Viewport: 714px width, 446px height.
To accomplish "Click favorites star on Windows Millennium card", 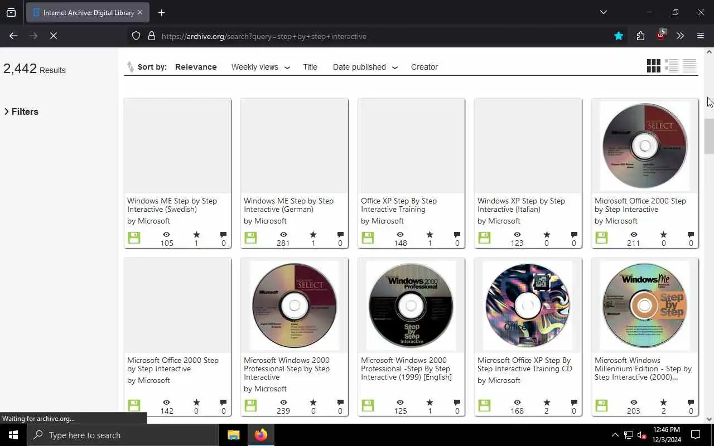I will point(663,403).
